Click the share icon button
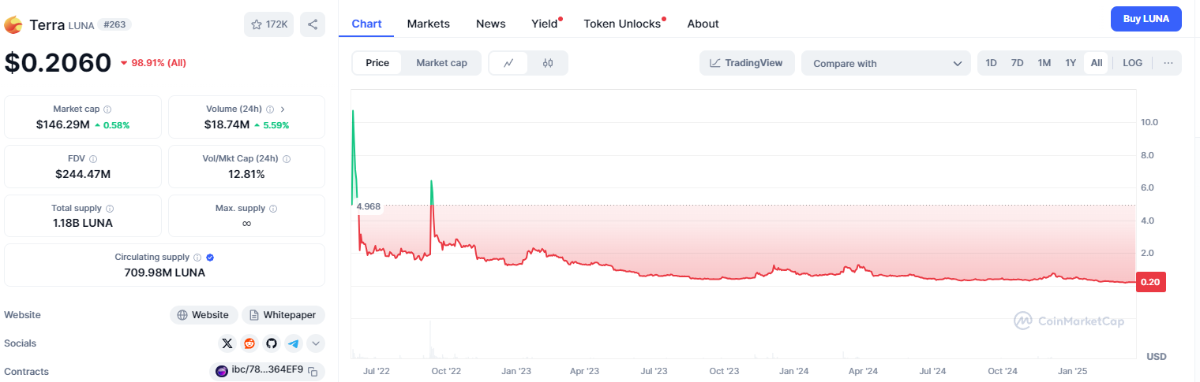This screenshot has height=382, width=1200. [x=313, y=24]
